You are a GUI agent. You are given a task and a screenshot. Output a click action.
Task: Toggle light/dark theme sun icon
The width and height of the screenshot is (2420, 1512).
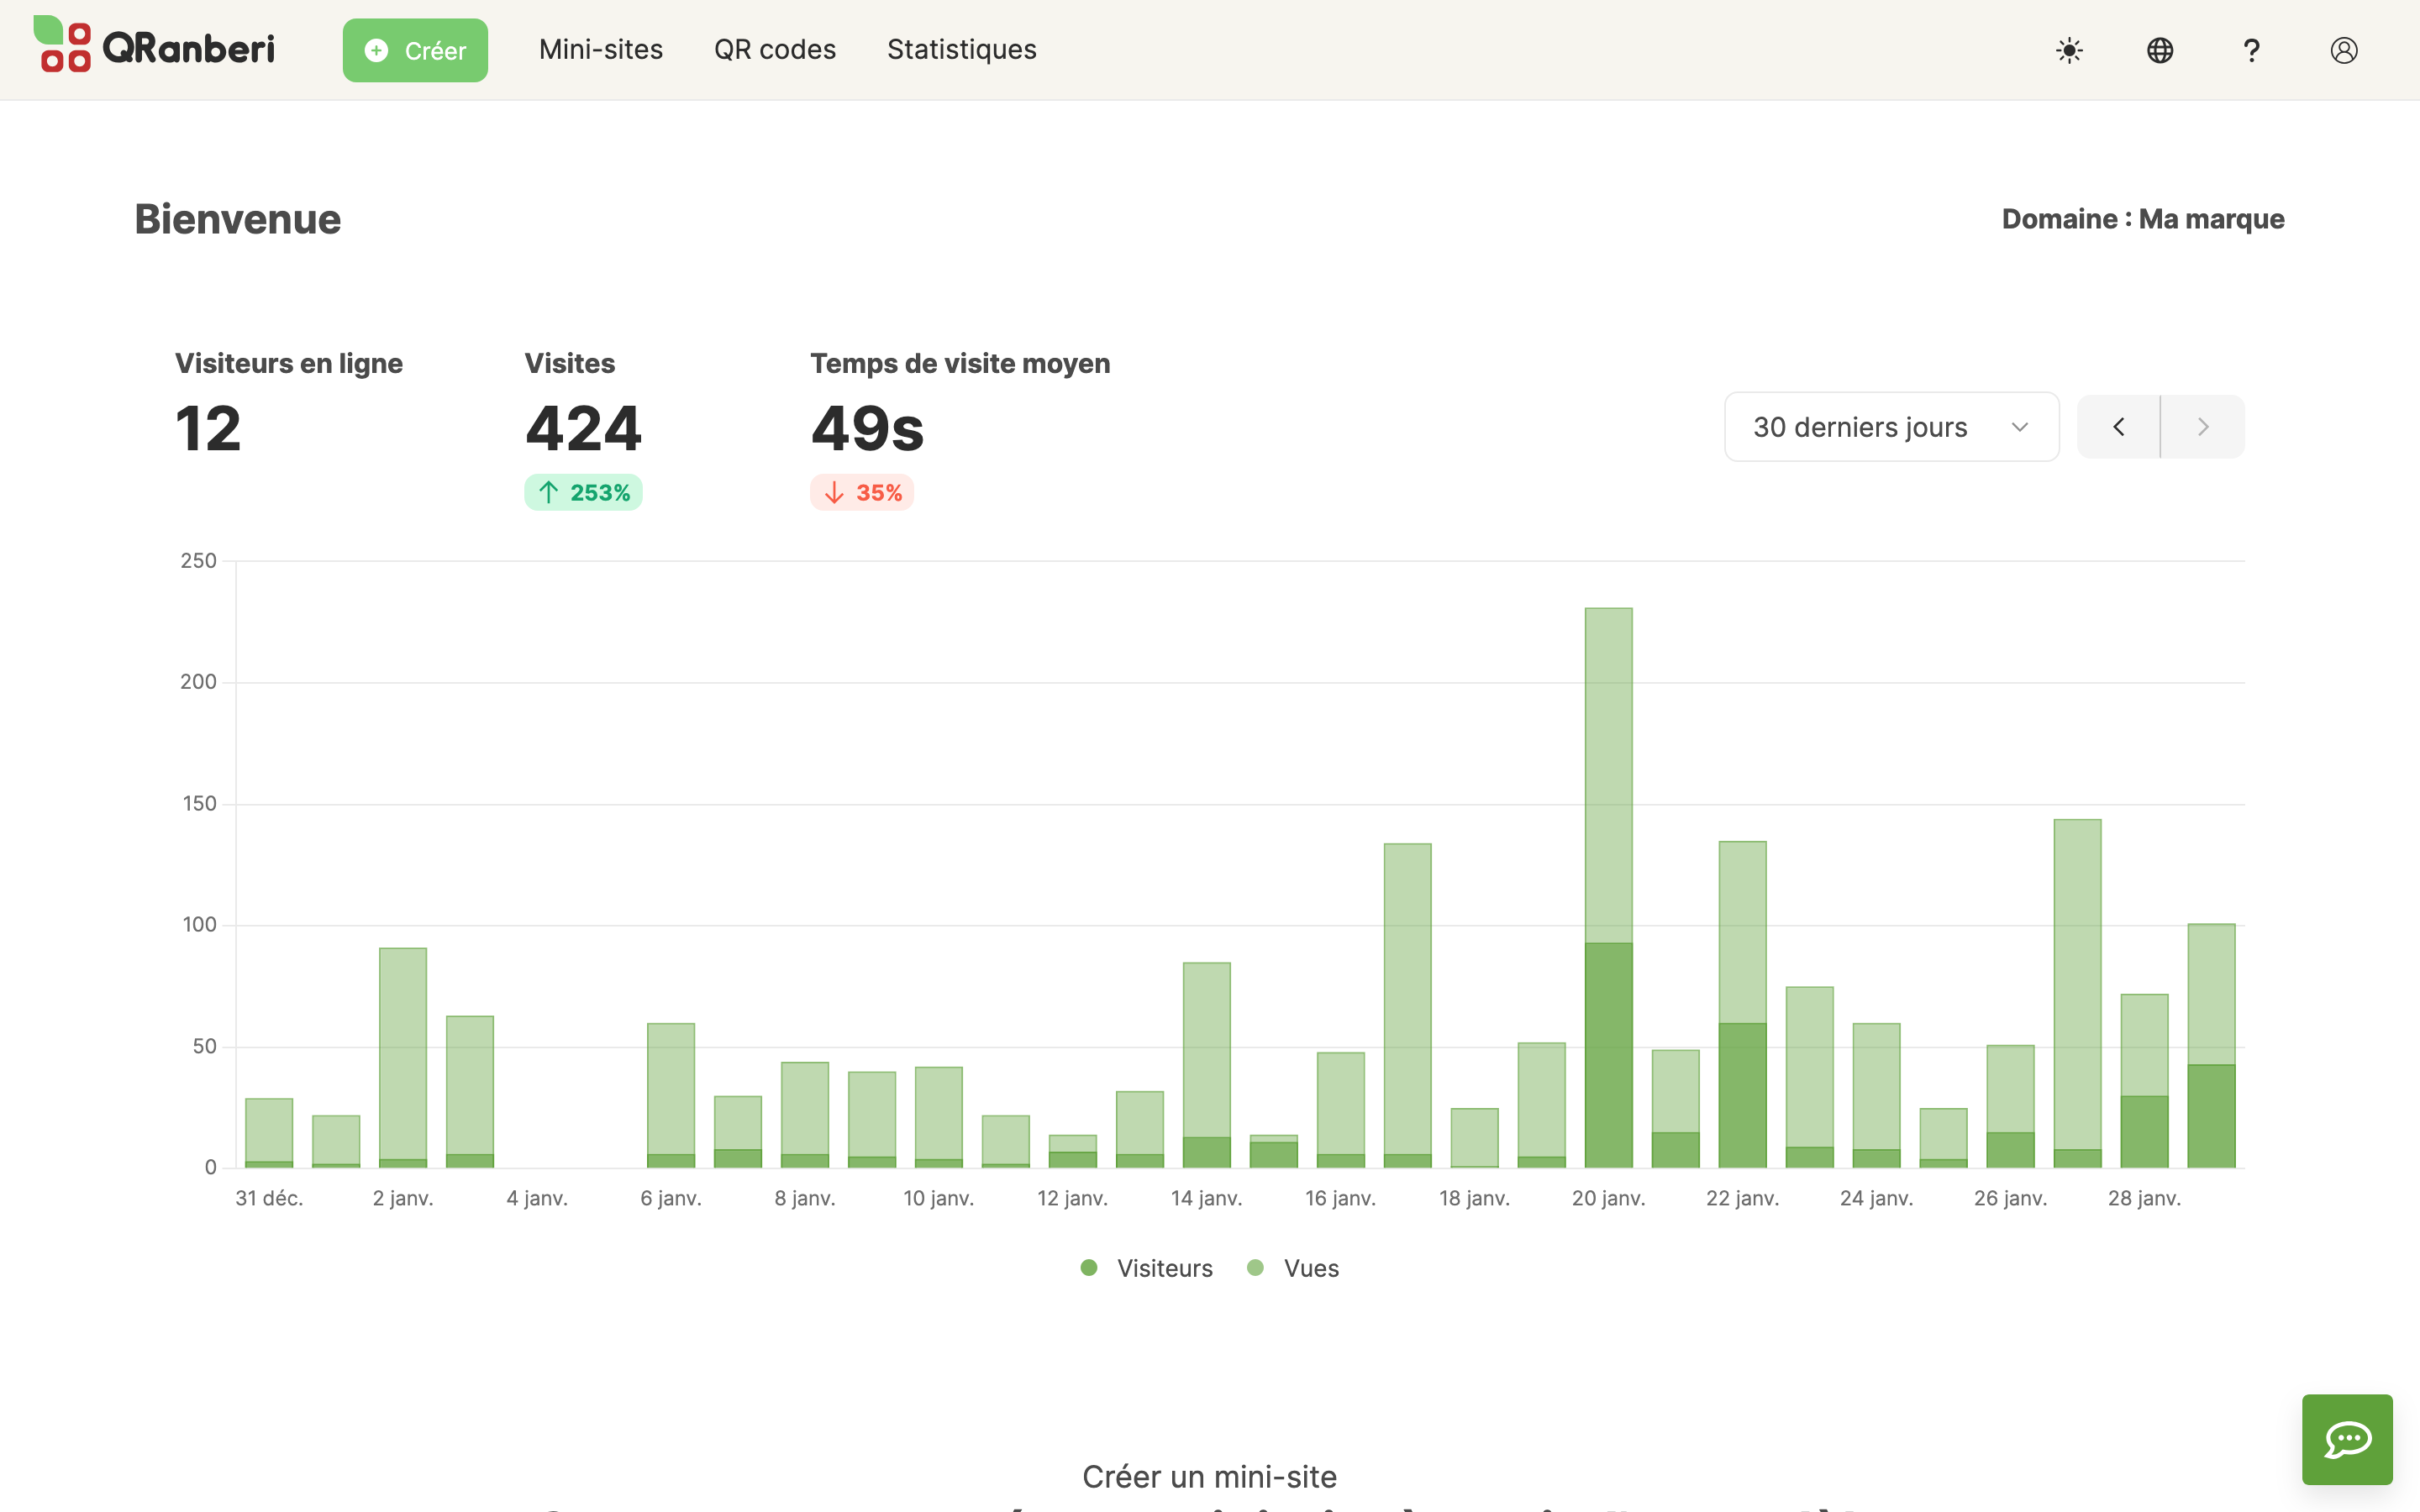click(x=2069, y=50)
